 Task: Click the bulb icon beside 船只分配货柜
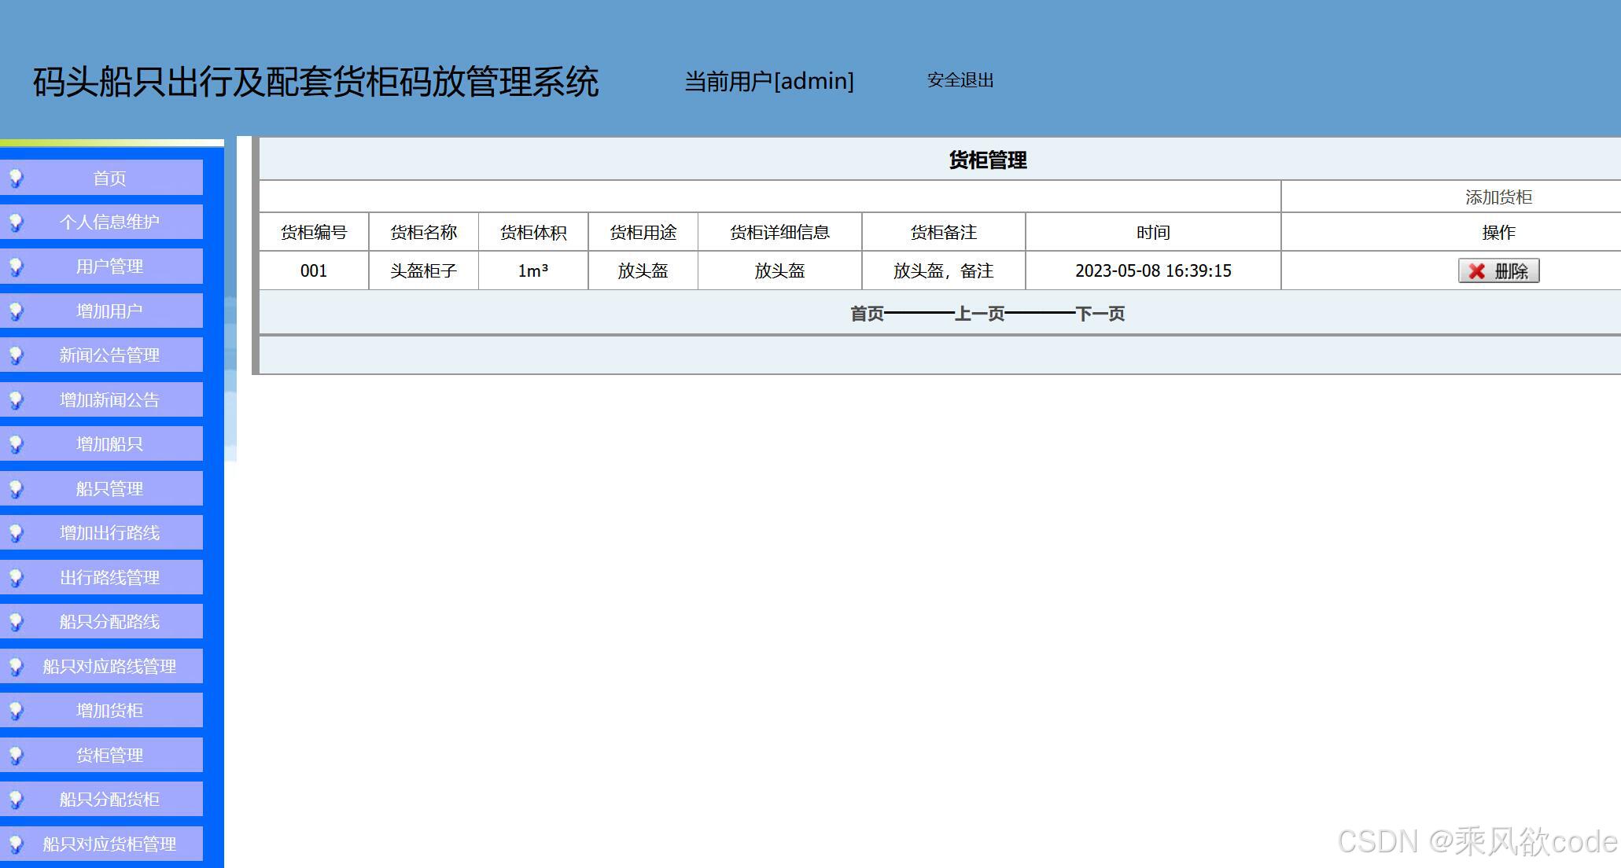pyautogui.click(x=17, y=799)
